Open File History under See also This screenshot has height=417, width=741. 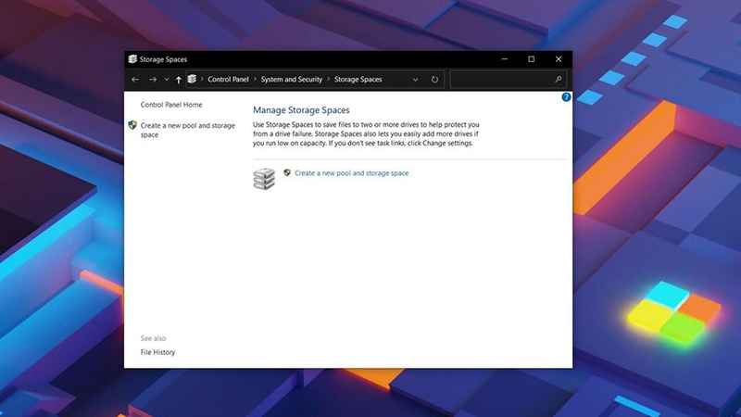tap(157, 352)
